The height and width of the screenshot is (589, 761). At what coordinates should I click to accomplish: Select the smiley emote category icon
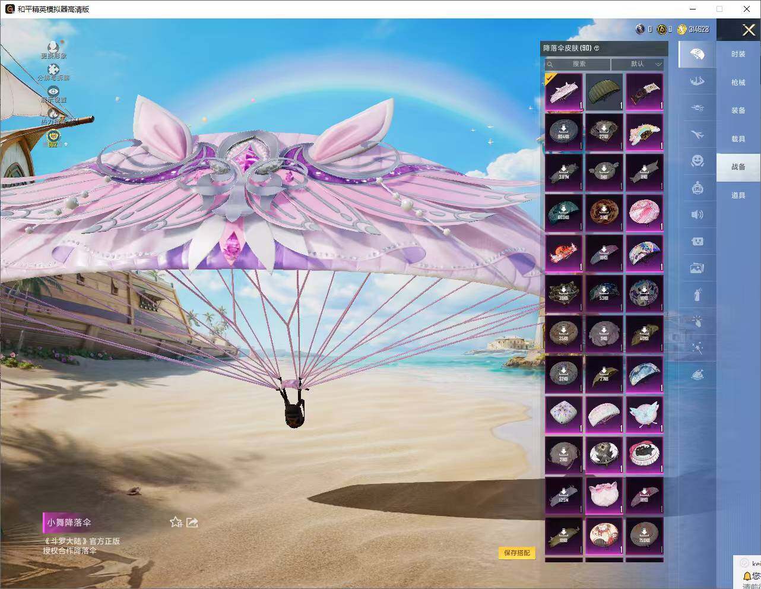(x=697, y=161)
